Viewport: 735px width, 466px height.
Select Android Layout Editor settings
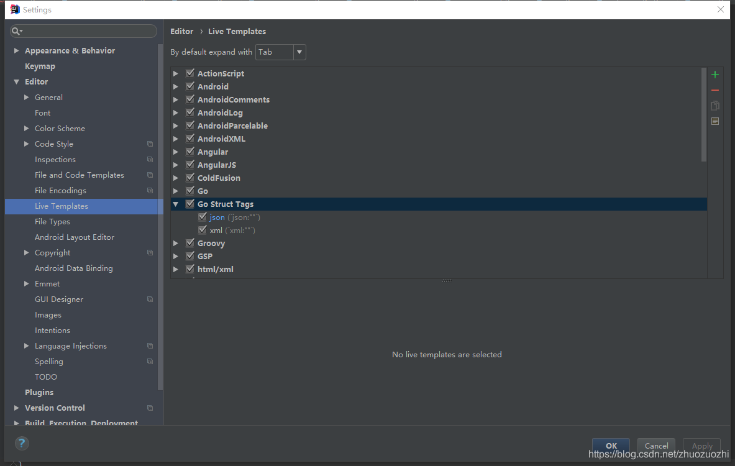click(75, 237)
